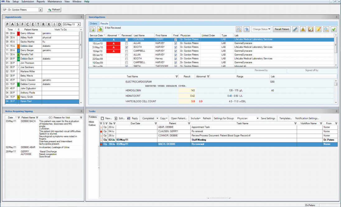Click the D appointment filter button
Screen dimensions: 341x207
pyautogui.click(x=59, y=24)
